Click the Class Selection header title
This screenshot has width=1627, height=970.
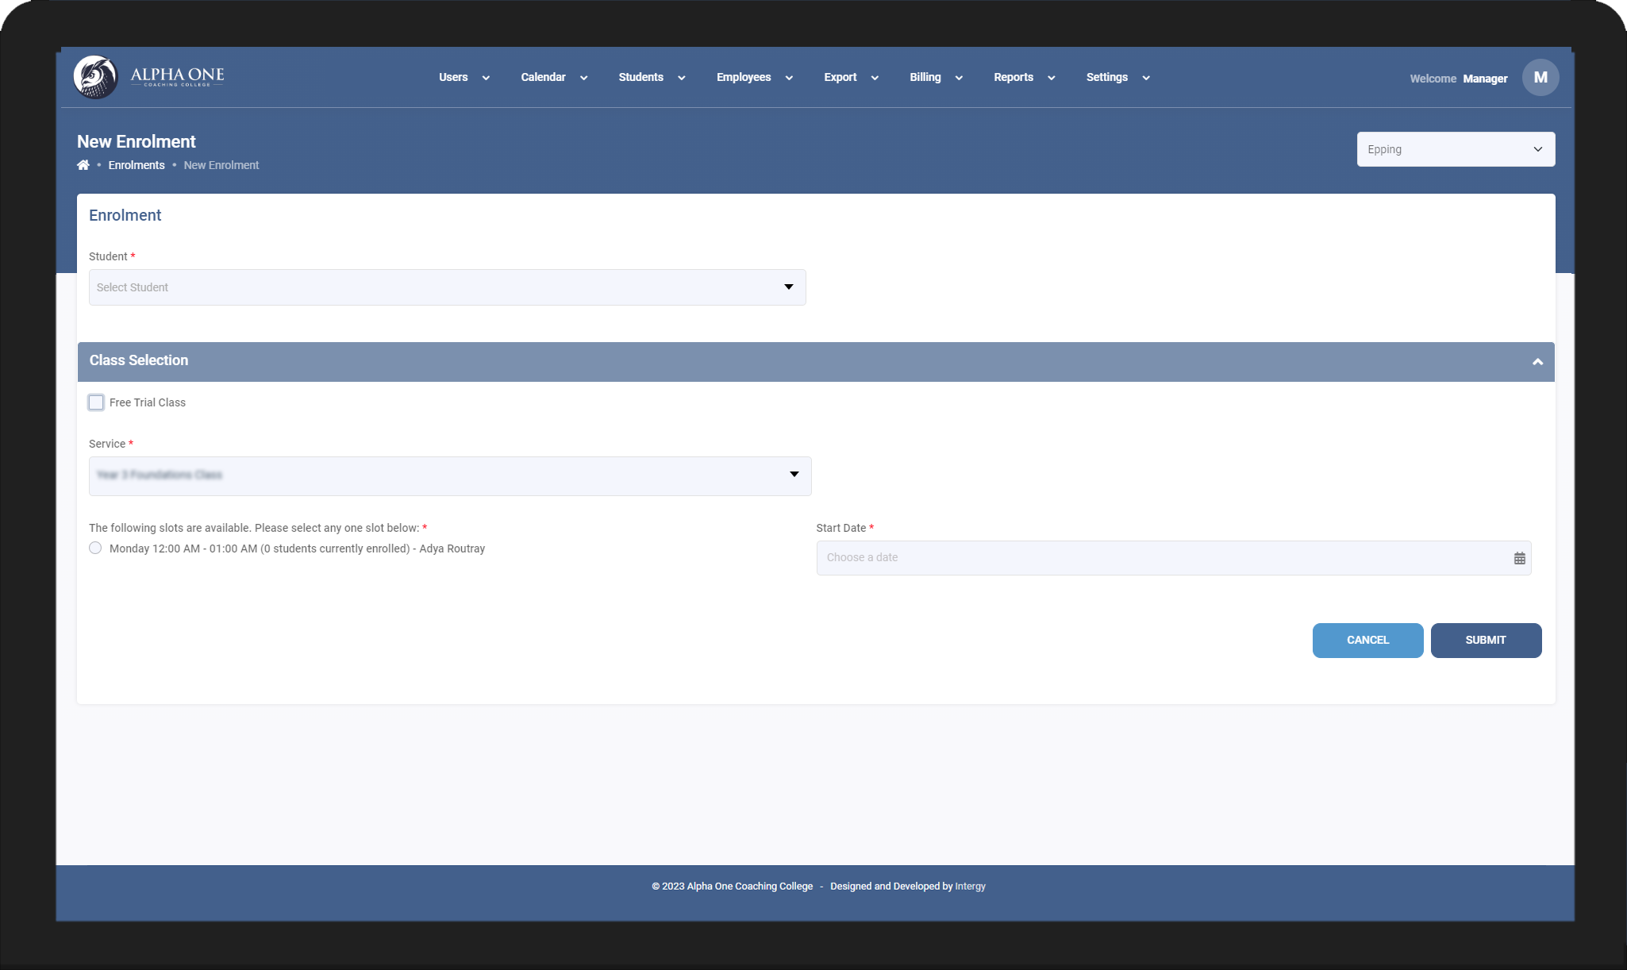pyautogui.click(x=139, y=360)
